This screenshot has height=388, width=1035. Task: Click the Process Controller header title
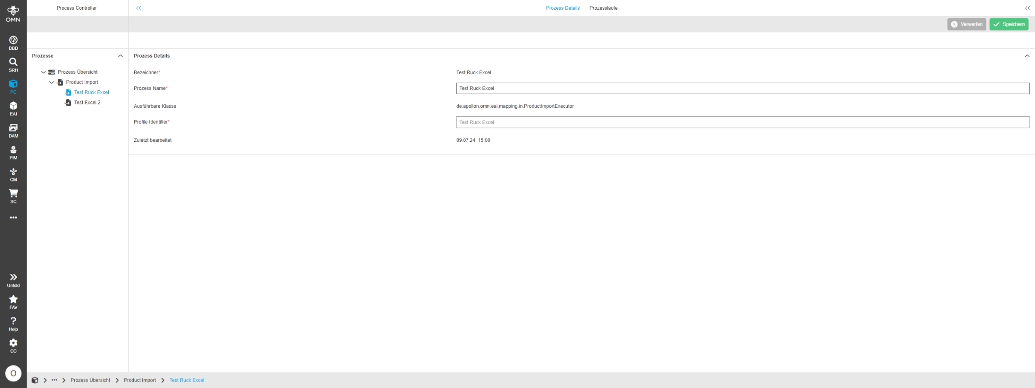pos(77,8)
